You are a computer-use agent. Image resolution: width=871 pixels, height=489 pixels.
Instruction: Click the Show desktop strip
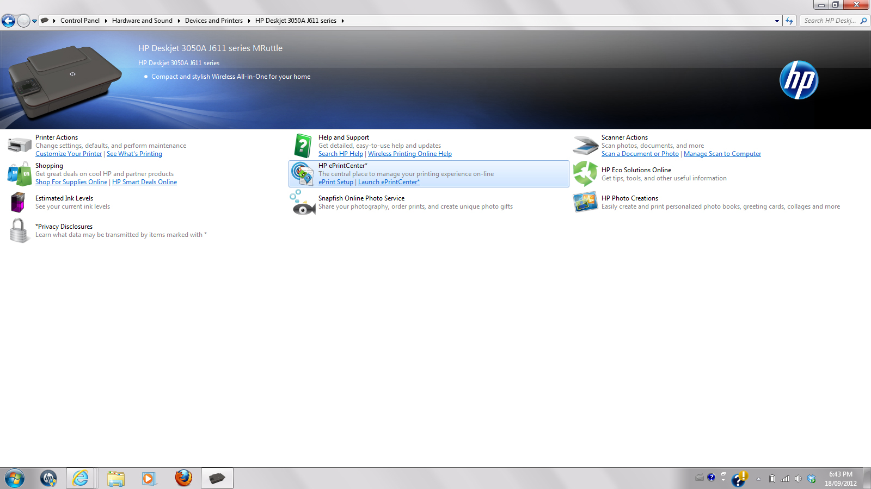[x=867, y=478]
